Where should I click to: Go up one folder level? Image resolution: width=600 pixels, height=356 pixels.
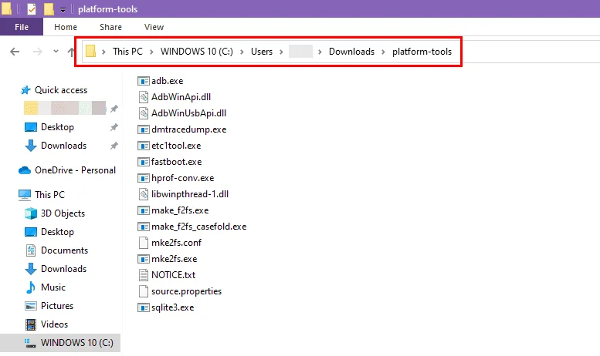pos(71,51)
